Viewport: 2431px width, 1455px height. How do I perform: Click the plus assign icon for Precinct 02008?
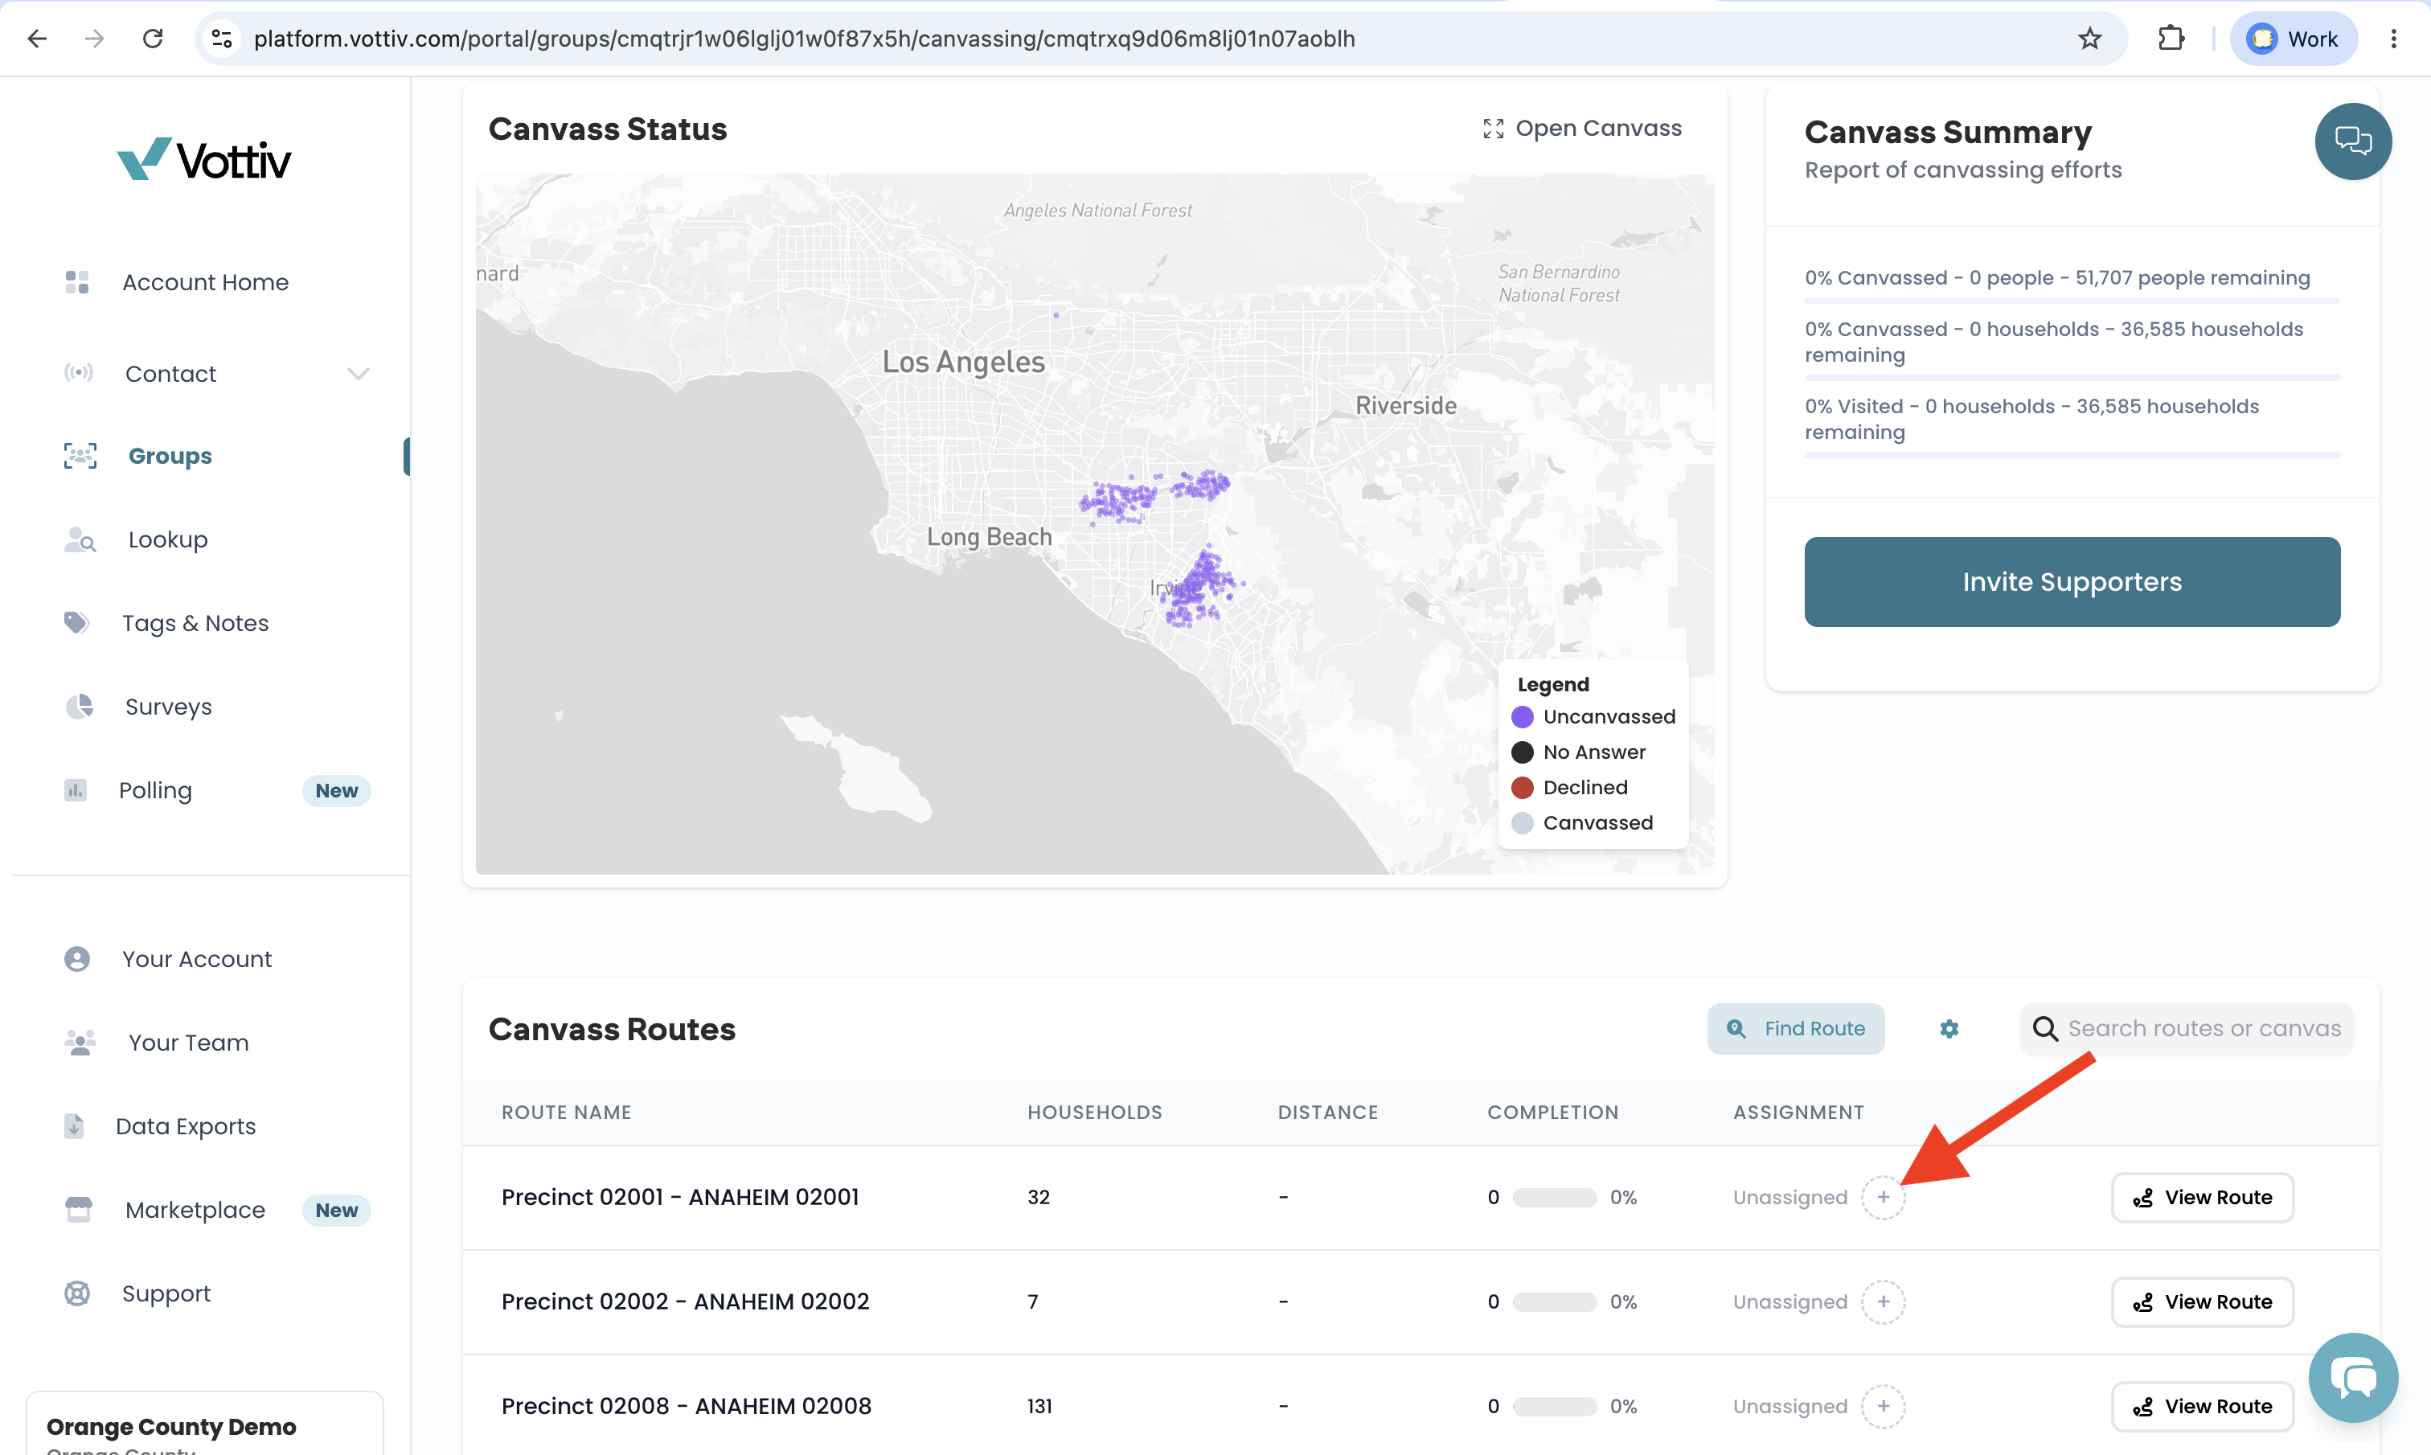pyautogui.click(x=1883, y=1406)
